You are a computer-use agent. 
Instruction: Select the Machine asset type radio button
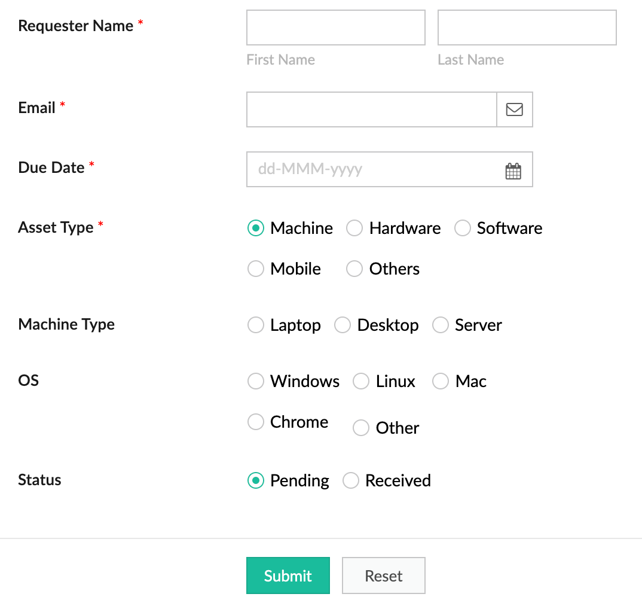click(x=255, y=228)
